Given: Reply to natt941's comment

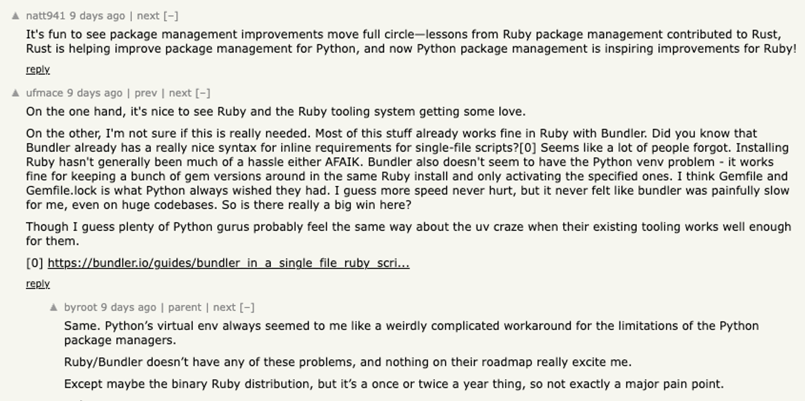Looking at the screenshot, I should tap(38, 69).
